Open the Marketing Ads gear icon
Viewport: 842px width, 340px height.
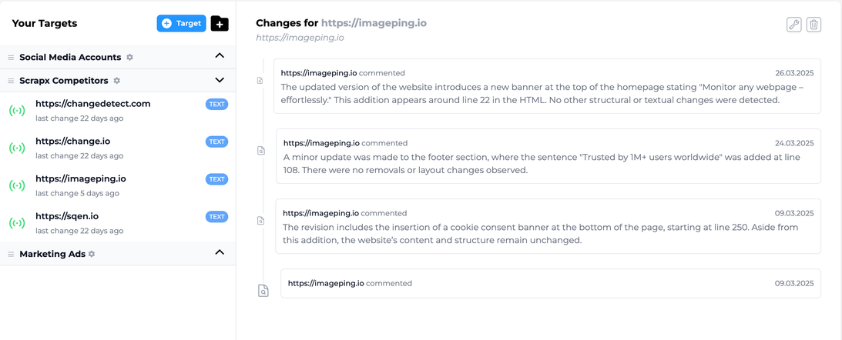(x=92, y=254)
